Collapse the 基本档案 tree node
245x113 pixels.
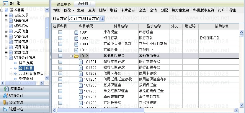tap(1, 10)
